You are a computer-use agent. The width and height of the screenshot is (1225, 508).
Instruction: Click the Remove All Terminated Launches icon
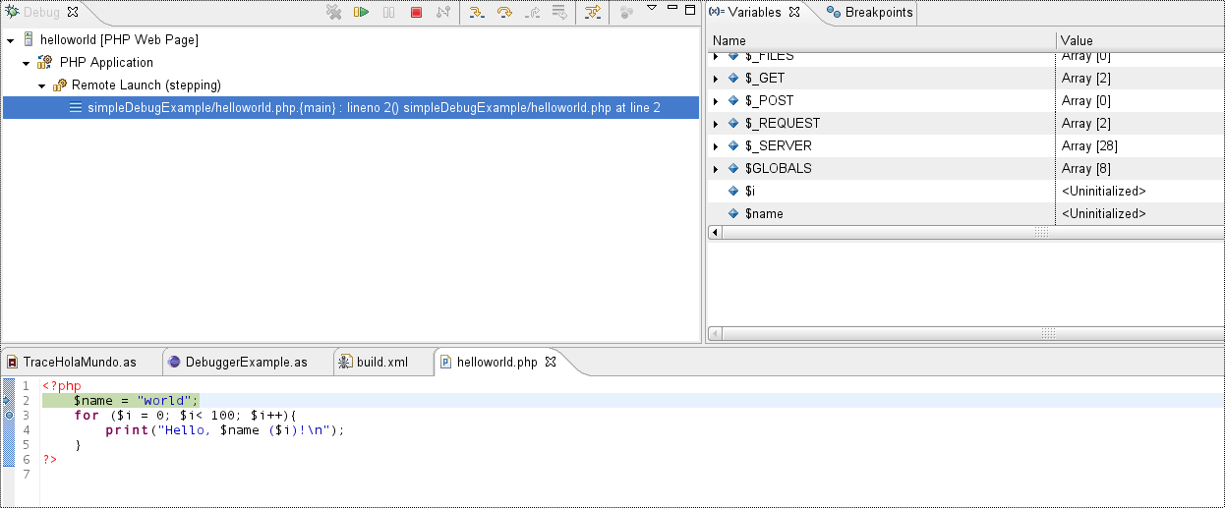(x=334, y=13)
